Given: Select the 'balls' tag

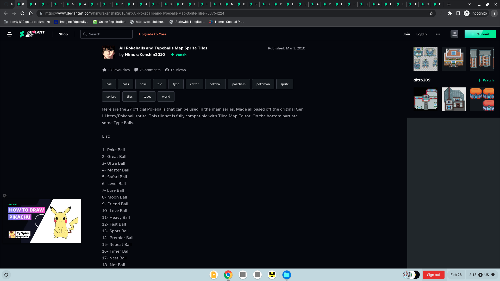Looking at the screenshot, I should coord(126,84).
